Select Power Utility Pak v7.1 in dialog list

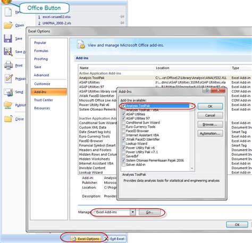[141, 152]
